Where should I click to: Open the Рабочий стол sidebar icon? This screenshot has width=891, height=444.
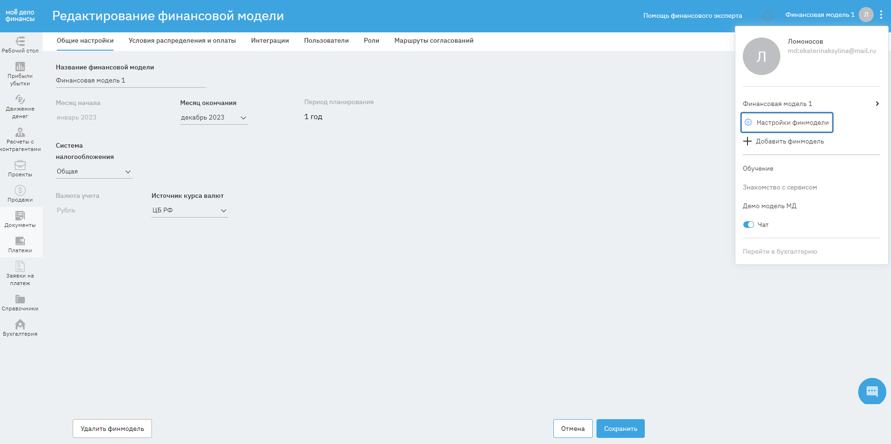click(x=20, y=41)
